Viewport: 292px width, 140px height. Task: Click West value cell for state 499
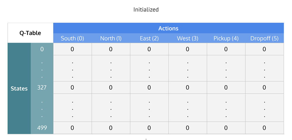click(x=187, y=128)
